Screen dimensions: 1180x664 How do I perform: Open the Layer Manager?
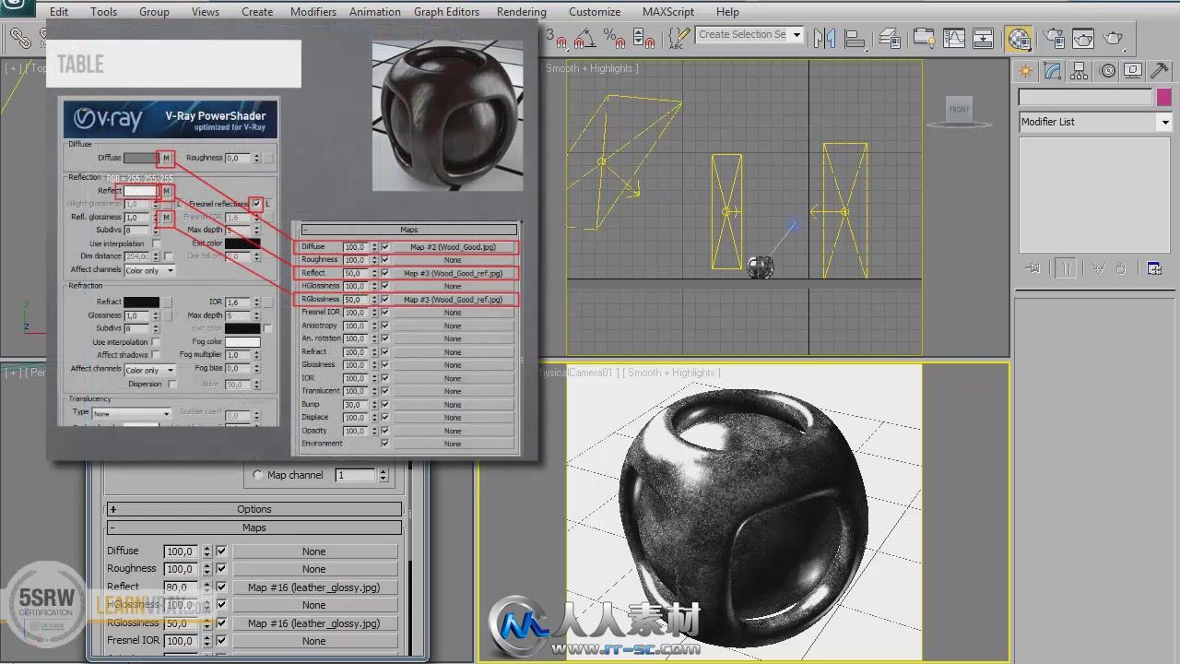890,38
